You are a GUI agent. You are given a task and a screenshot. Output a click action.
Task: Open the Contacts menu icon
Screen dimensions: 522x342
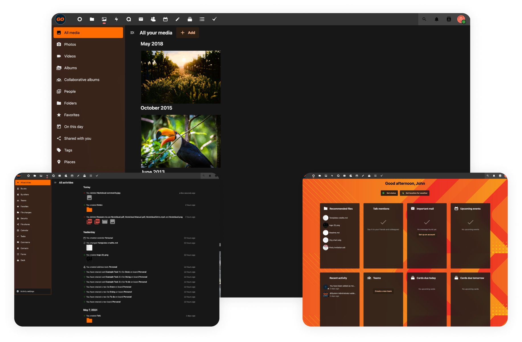449,19
